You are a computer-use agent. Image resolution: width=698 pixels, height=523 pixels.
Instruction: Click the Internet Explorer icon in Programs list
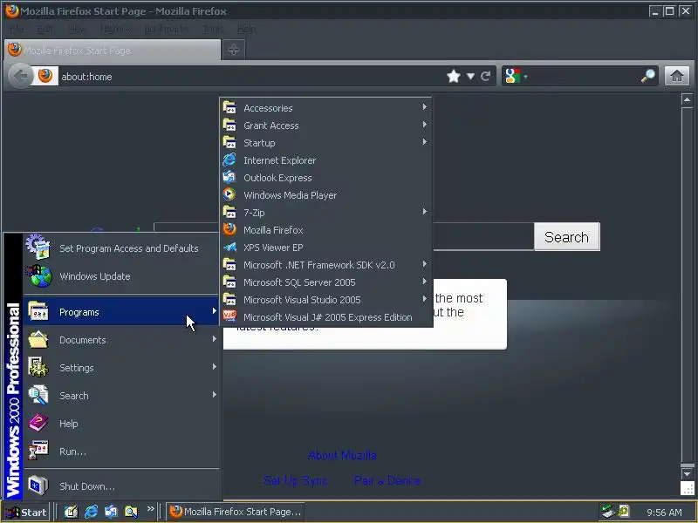tap(229, 160)
